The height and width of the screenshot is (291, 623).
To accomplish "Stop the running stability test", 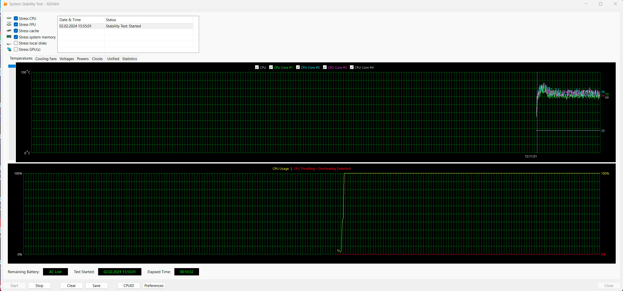I will coord(39,285).
